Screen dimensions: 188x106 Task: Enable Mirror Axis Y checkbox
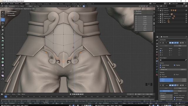pyautogui.click(x=161, y=53)
